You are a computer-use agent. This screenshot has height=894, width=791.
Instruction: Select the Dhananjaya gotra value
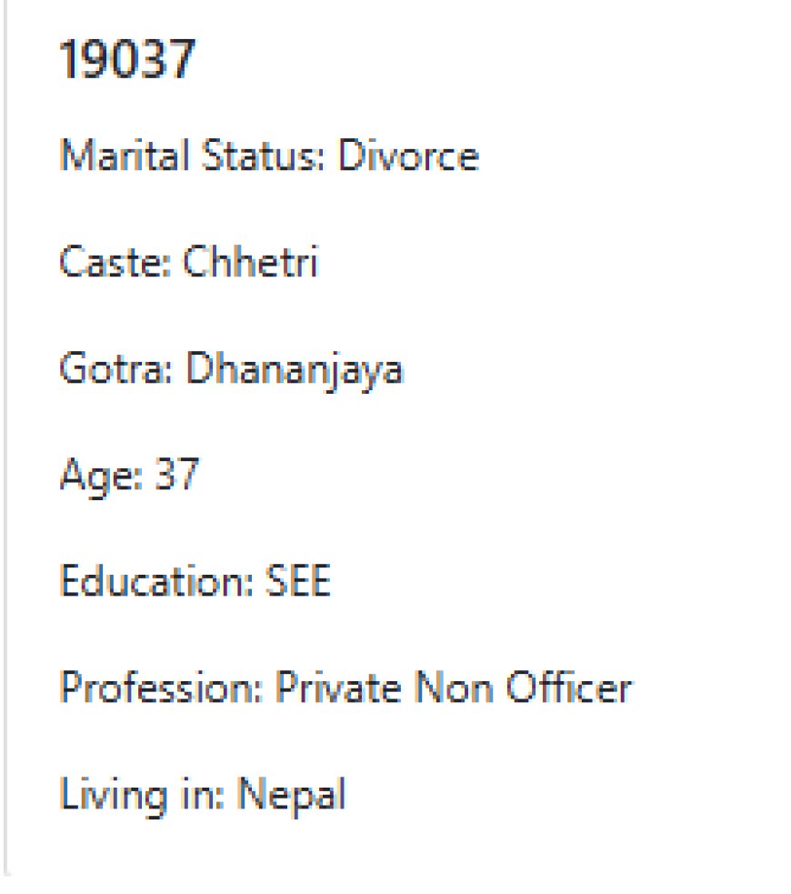[295, 371]
